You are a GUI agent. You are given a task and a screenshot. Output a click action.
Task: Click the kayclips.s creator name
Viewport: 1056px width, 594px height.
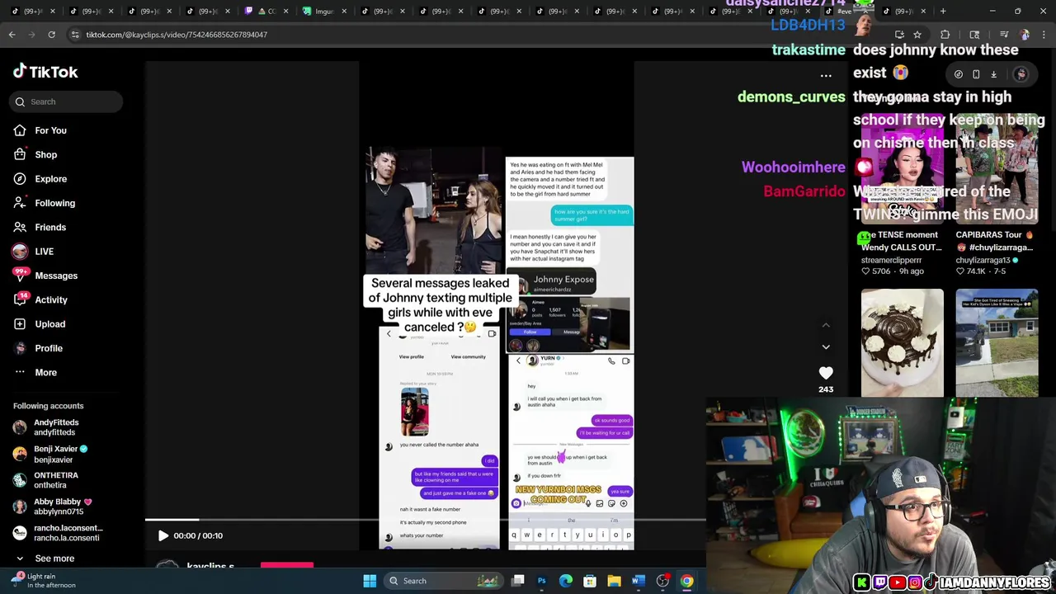[210, 567]
